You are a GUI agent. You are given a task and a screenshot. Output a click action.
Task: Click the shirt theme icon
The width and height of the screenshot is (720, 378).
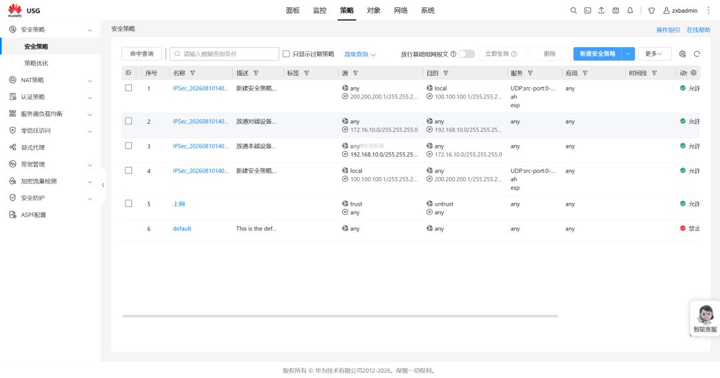(651, 10)
